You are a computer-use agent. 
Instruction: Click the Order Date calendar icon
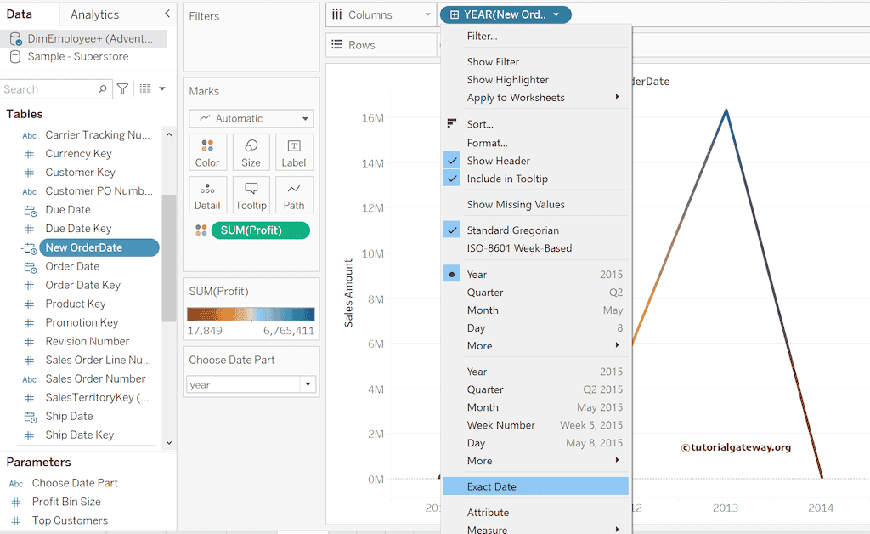click(30, 267)
